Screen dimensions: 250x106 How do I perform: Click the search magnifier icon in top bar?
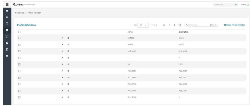coord(236,5)
